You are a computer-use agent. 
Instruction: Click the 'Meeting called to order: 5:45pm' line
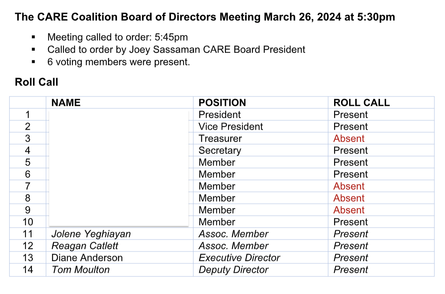(x=118, y=37)
